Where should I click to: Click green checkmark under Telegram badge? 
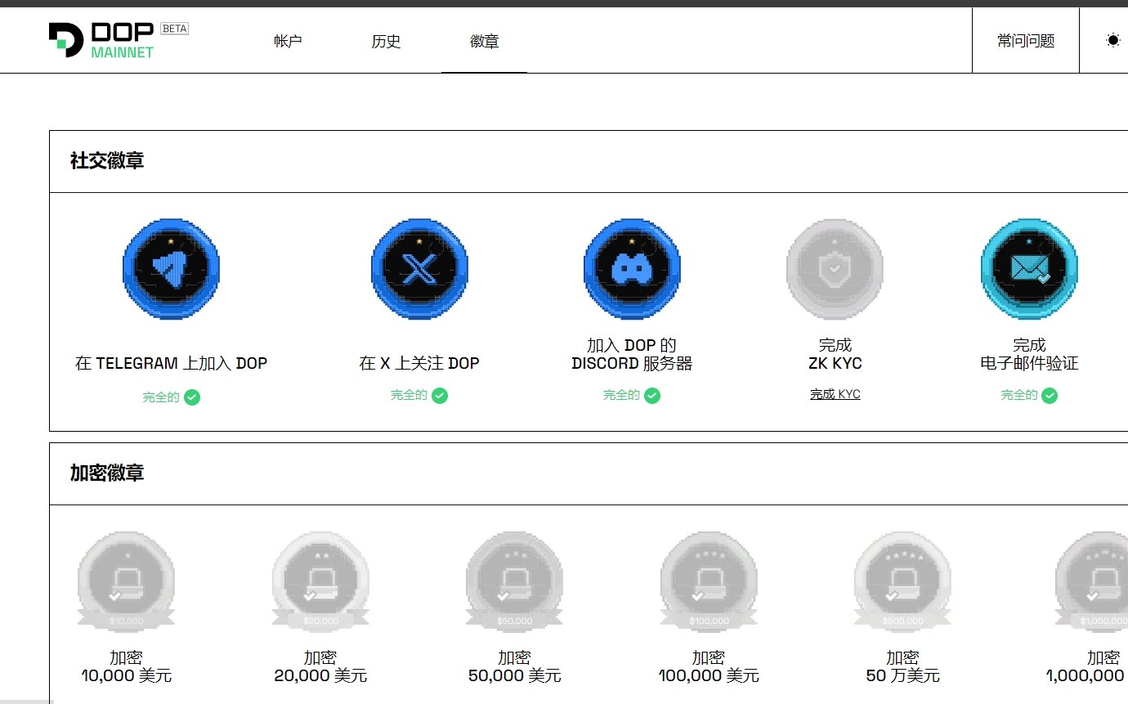pyautogui.click(x=192, y=397)
